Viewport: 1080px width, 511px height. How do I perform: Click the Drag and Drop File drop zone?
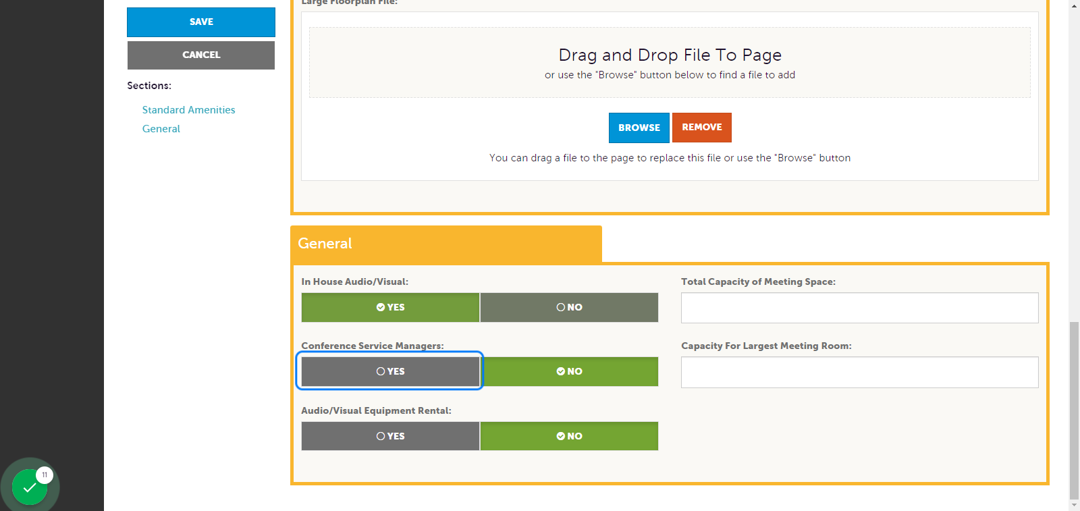670,63
